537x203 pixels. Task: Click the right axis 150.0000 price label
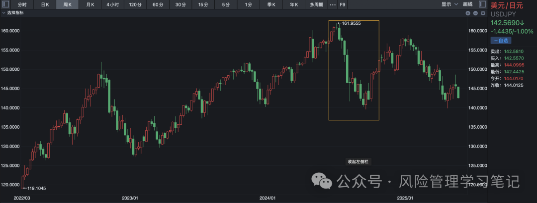pos(477,70)
